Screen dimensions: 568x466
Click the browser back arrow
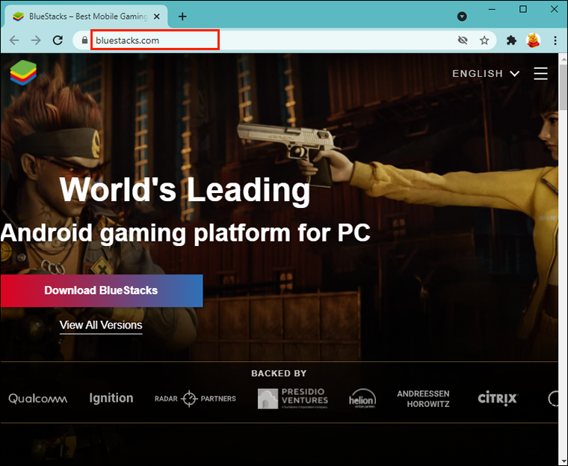[x=14, y=40]
